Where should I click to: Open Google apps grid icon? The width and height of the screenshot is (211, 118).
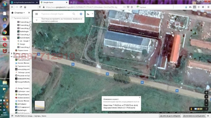coord(199,14)
